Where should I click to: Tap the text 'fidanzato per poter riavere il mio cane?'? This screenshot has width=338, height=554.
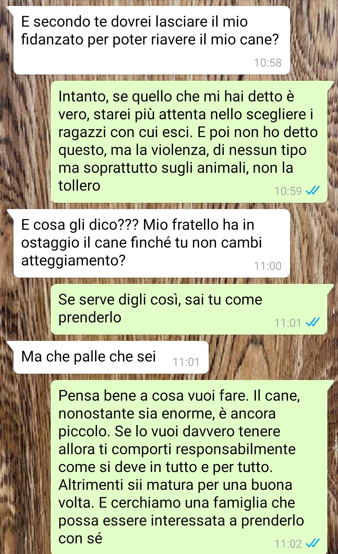point(150,40)
